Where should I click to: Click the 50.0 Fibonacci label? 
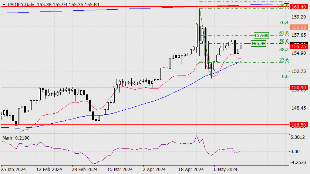click(x=284, y=41)
